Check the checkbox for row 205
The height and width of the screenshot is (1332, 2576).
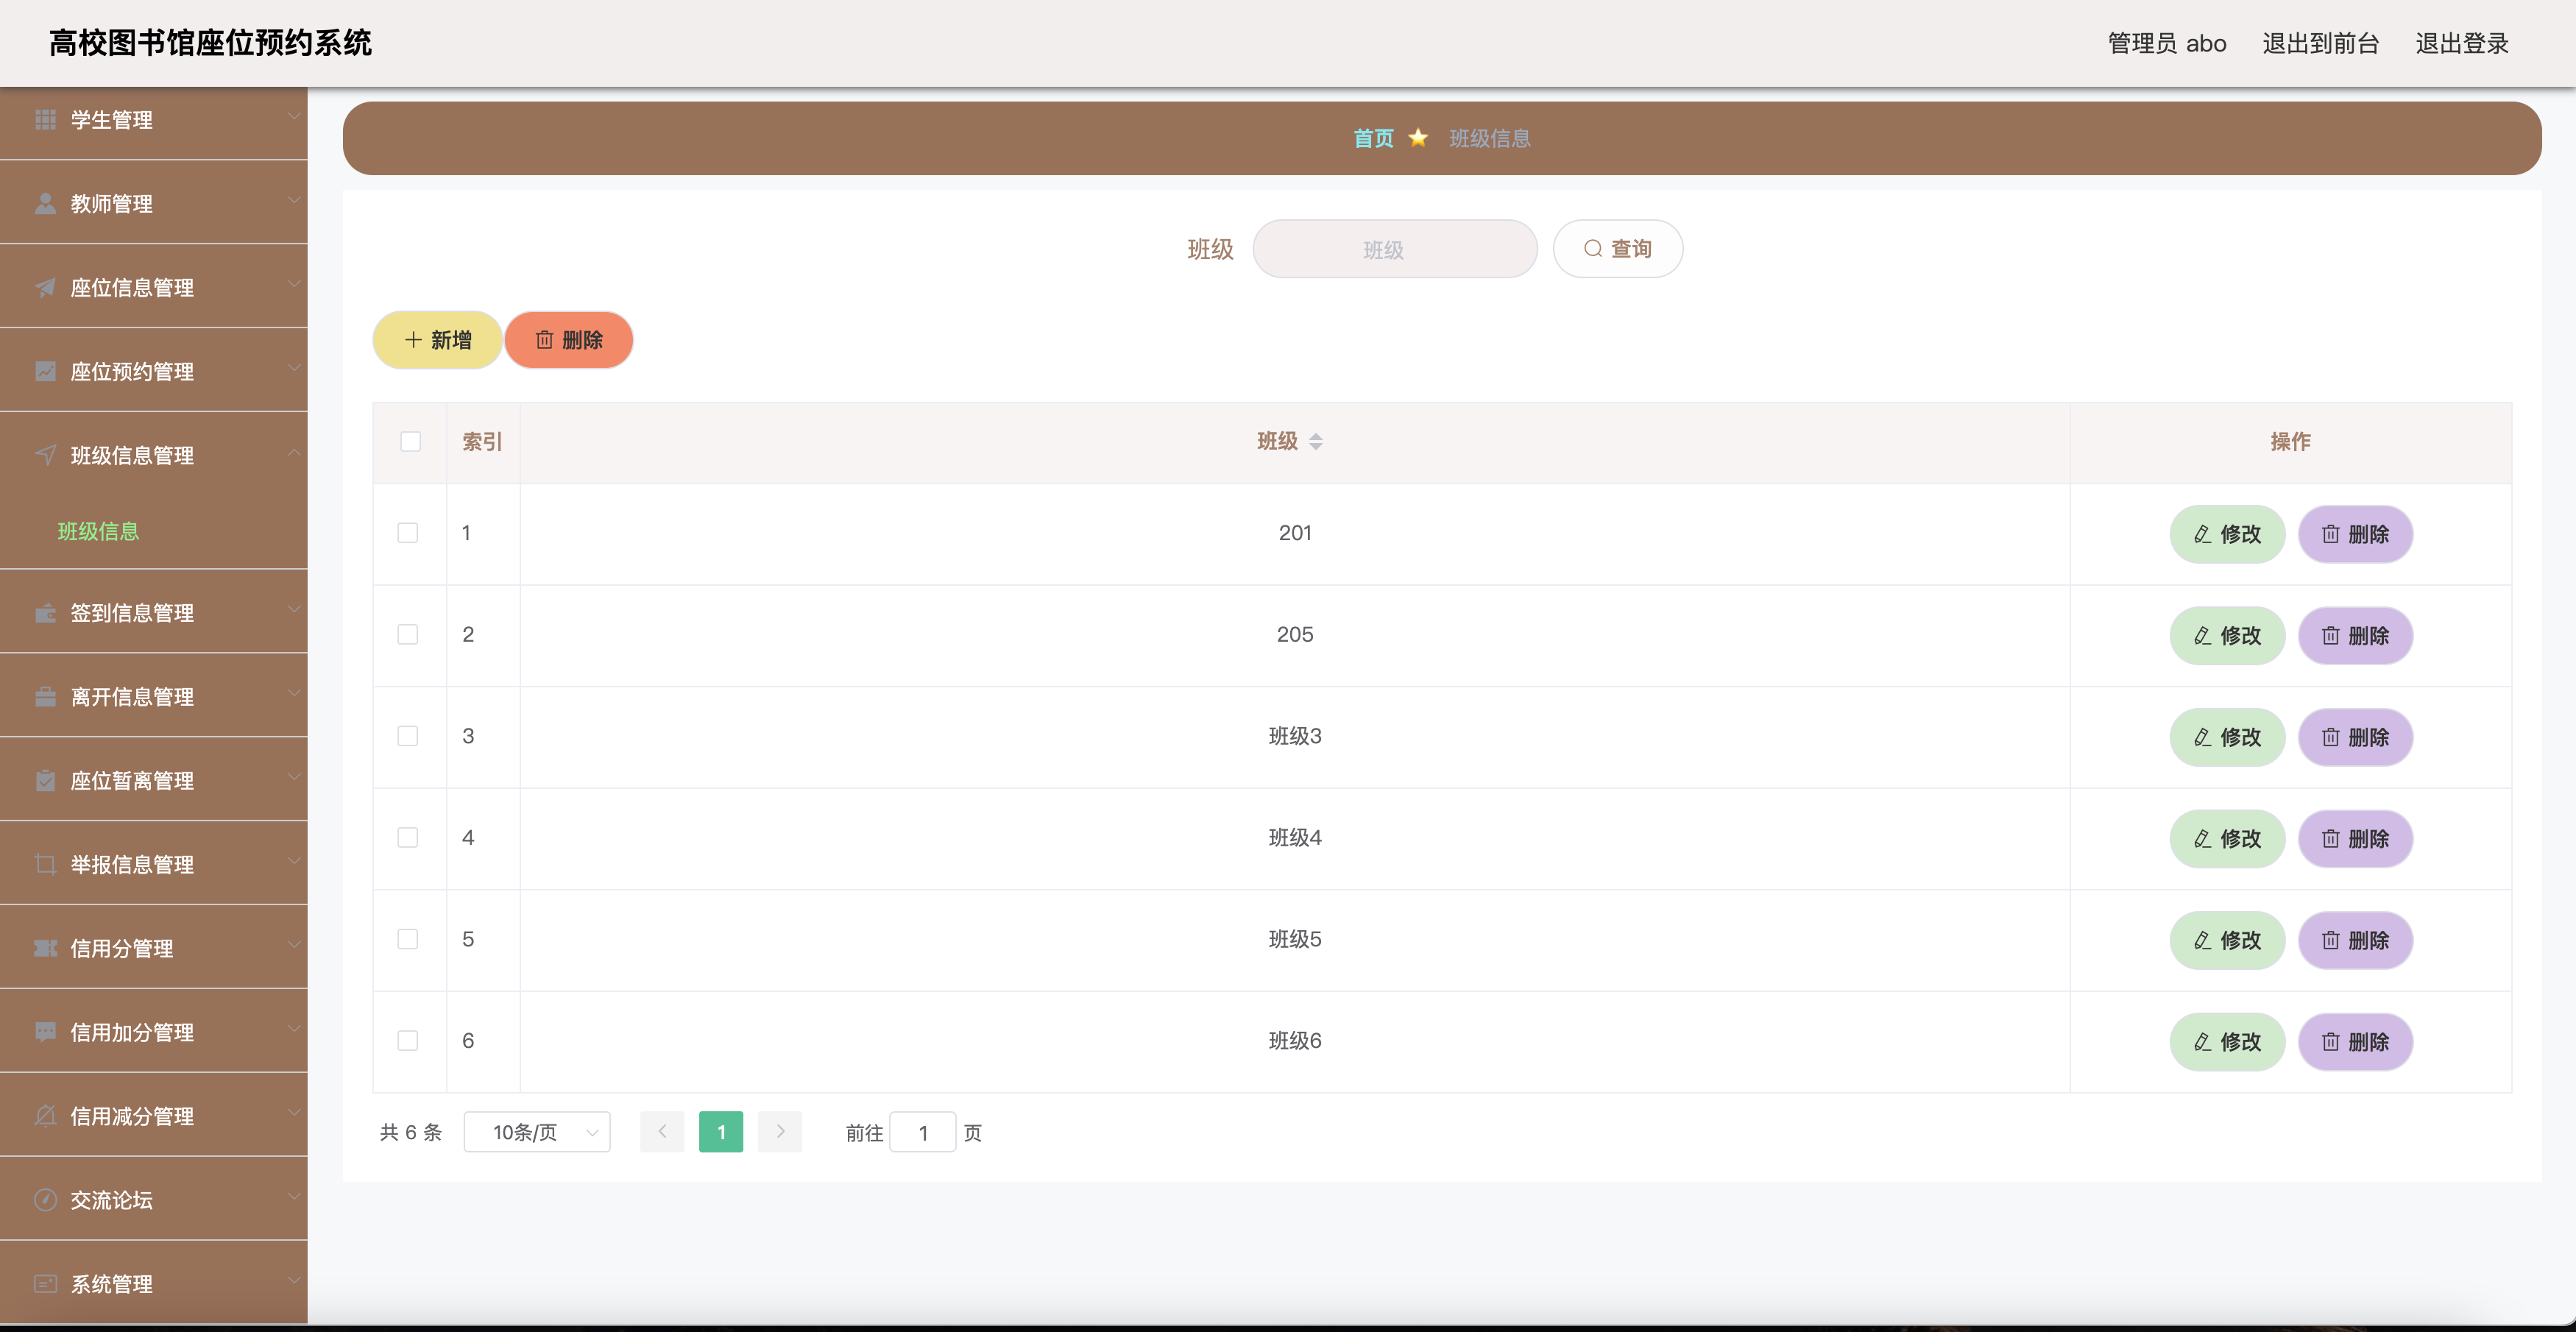pyautogui.click(x=408, y=635)
